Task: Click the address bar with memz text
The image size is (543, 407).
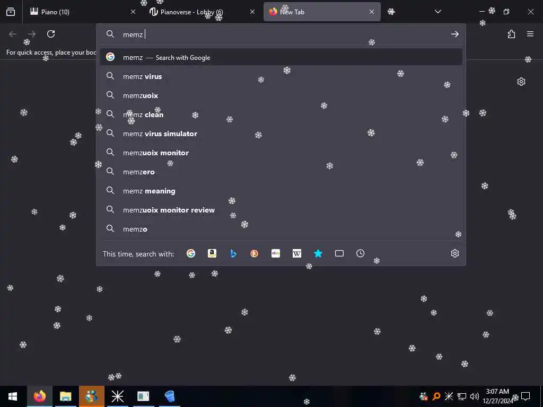Action: [281, 34]
